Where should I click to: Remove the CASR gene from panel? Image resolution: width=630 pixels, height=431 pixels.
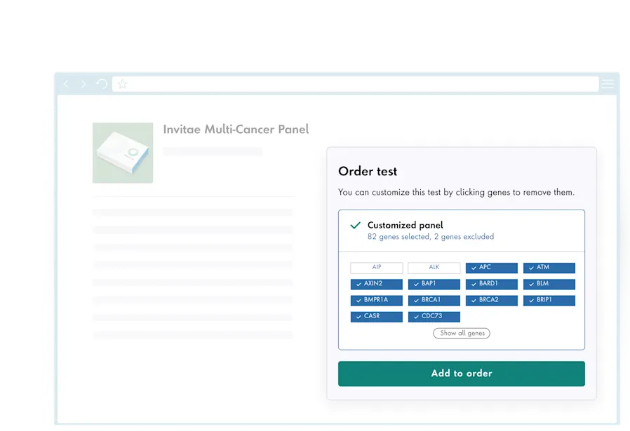coord(377,317)
